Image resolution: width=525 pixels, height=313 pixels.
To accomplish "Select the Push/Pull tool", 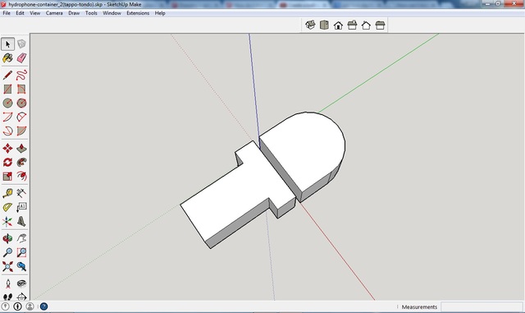I will pyautogui.click(x=21, y=148).
